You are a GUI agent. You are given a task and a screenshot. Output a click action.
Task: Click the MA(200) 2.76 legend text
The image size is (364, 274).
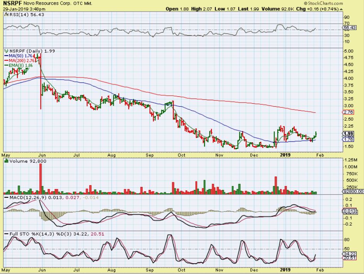coord(22,61)
